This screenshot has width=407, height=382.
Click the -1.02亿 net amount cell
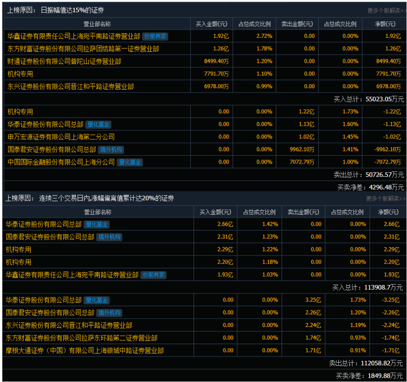392,137
